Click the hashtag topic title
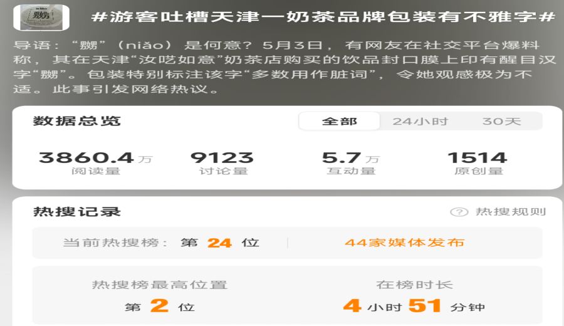Viewport: 564px width, 326px height. [323, 17]
